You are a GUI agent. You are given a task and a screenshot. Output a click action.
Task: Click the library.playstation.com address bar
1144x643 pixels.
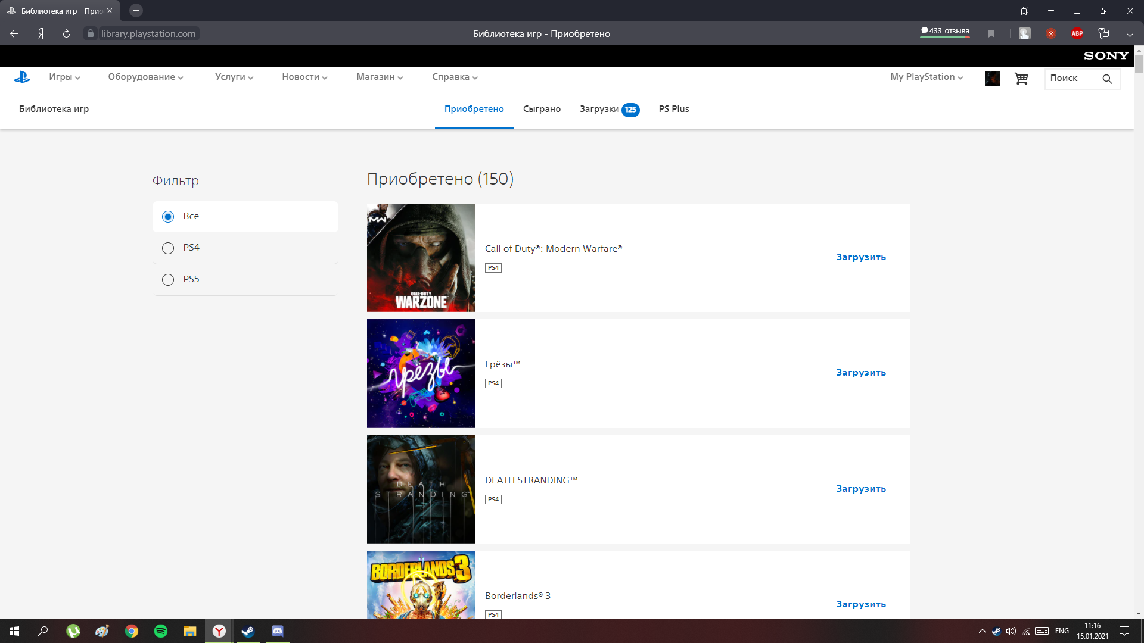148,33
